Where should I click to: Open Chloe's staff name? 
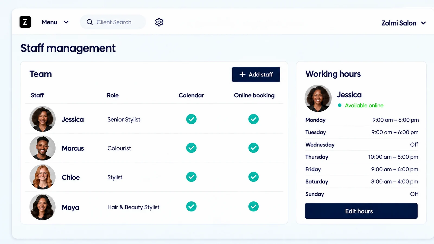[71, 177]
